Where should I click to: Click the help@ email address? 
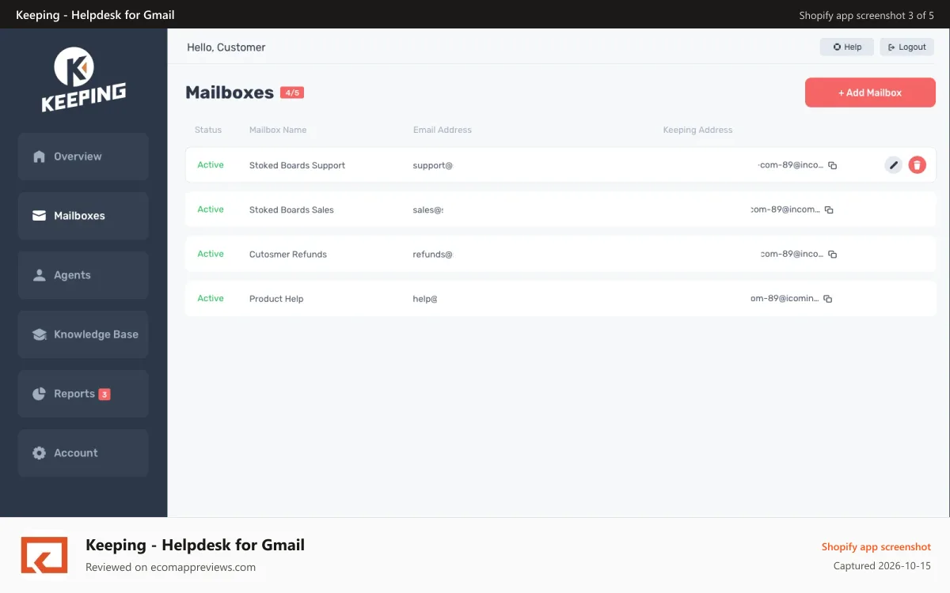point(425,299)
